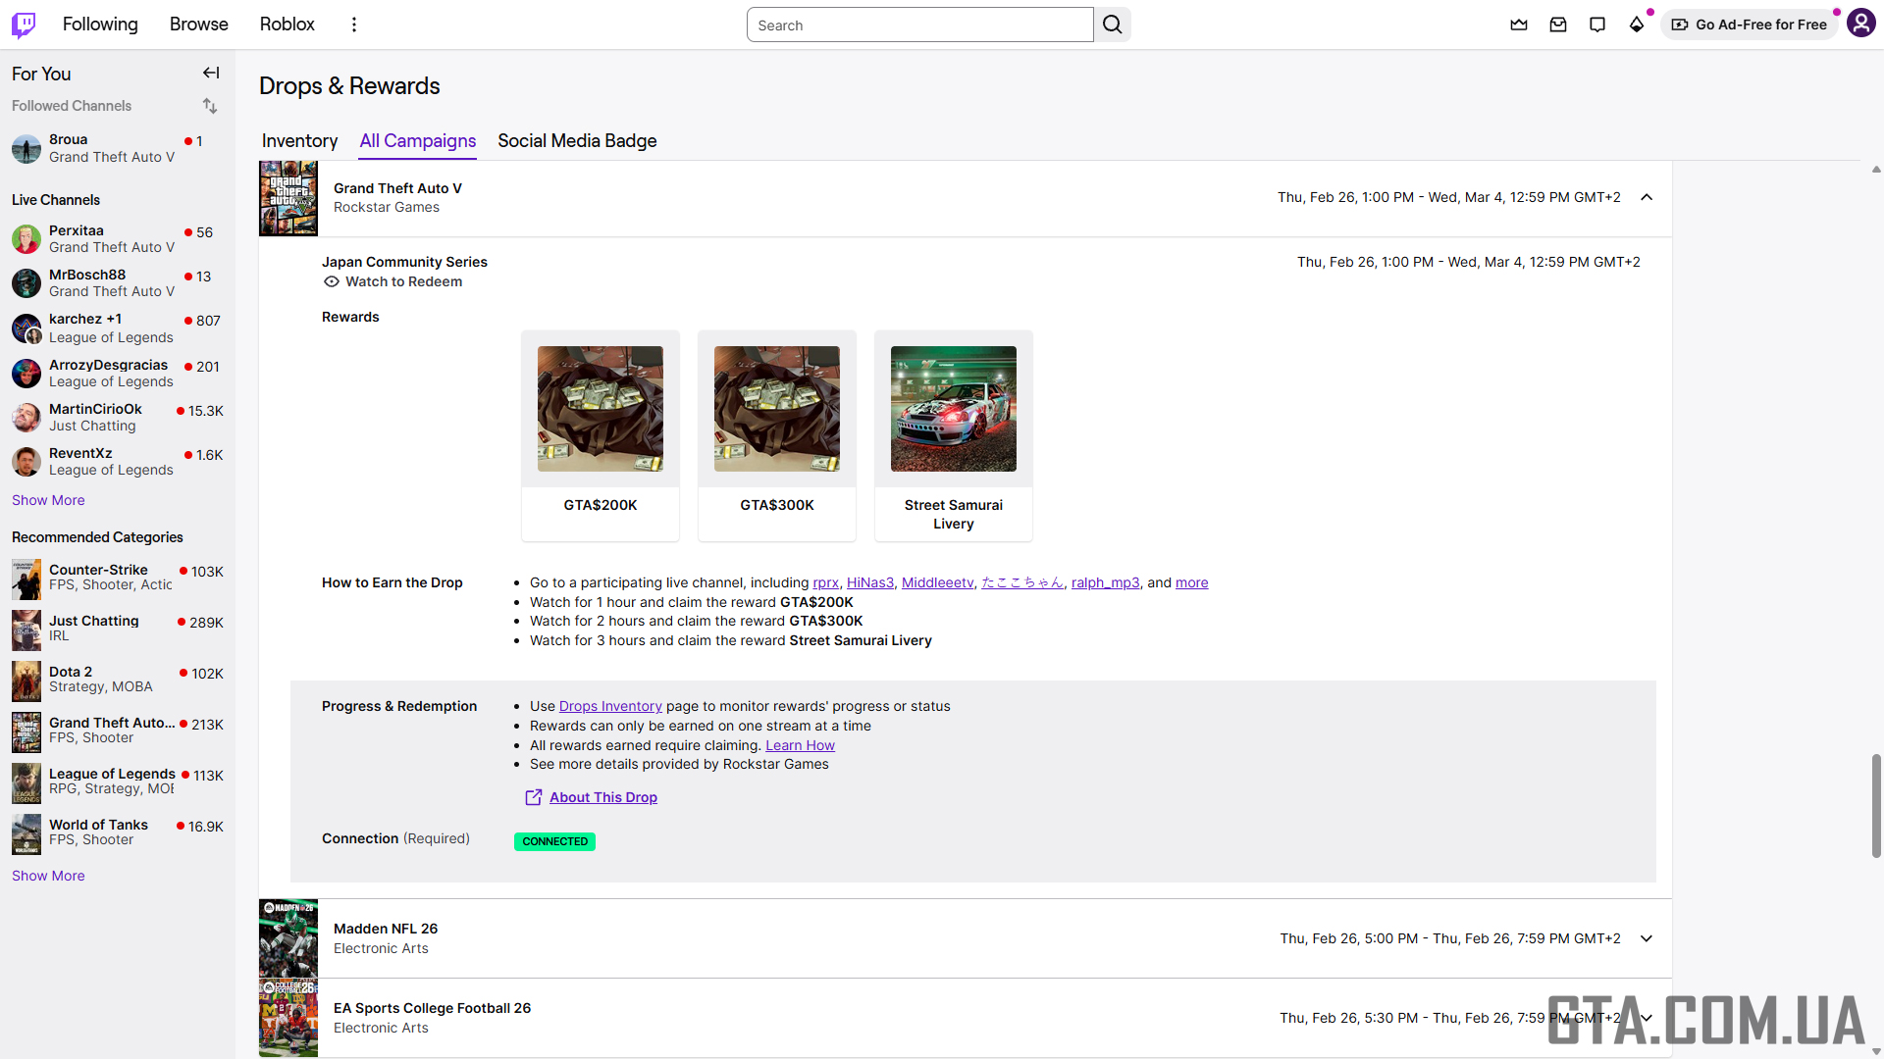Viewport: 1884px width, 1059px height.
Task: Switch to the Inventory tab
Action: (299, 141)
